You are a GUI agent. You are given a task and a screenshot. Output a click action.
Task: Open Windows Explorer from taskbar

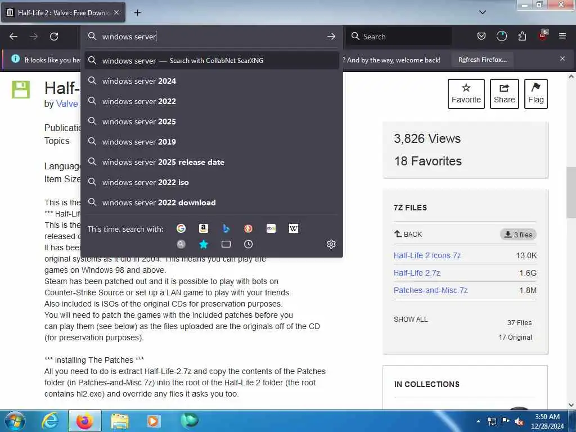120,421
